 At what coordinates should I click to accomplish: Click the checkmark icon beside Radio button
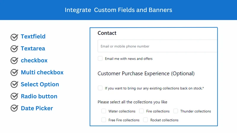pyautogui.click(x=14, y=96)
